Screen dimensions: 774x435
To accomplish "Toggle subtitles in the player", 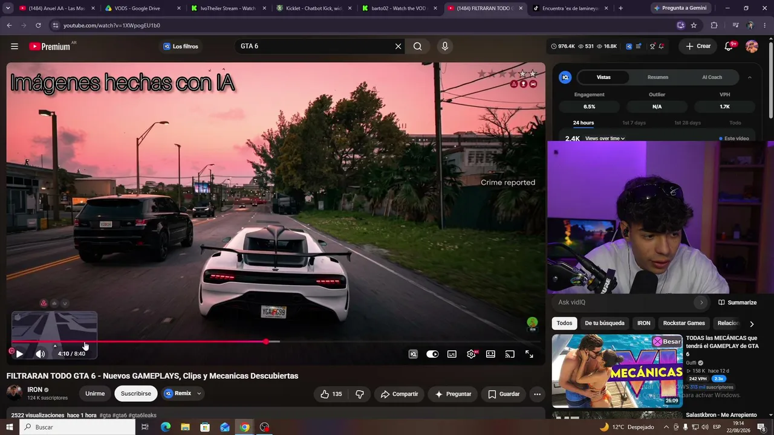I will pyautogui.click(x=452, y=354).
